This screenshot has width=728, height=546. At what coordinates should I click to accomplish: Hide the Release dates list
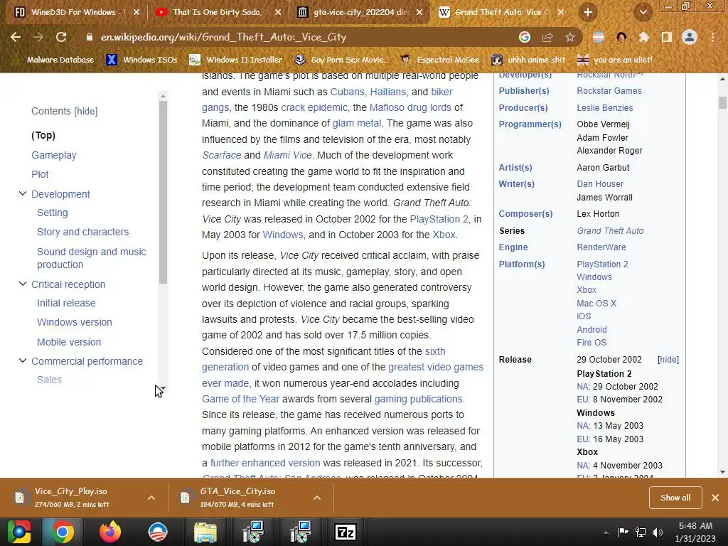(x=668, y=360)
